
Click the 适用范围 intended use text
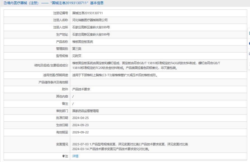coord(115,75)
